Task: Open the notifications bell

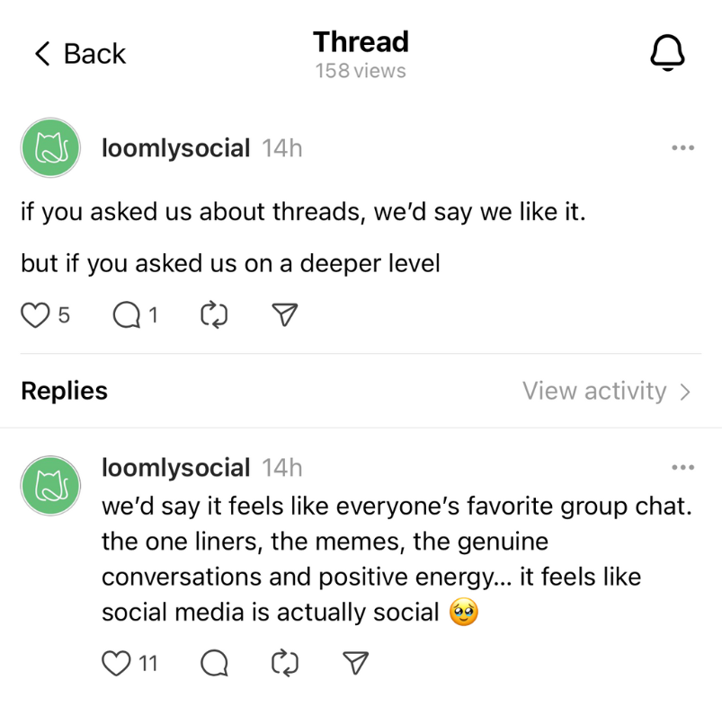Action: [667, 52]
